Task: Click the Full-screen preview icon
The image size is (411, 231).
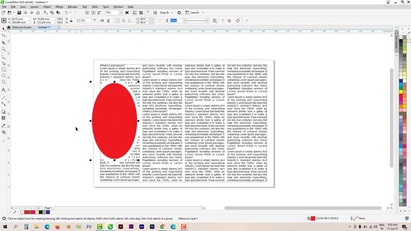Action: [x=127, y=13]
